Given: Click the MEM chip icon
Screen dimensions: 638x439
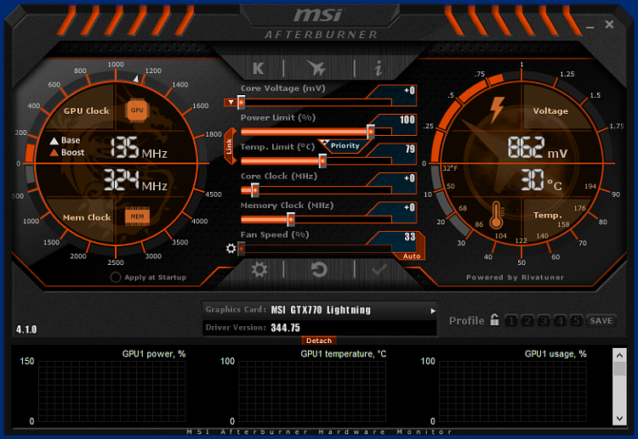Looking at the screenshot, I should (137, 217).
